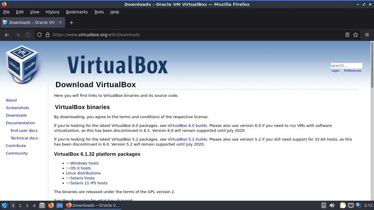Click the VirtualBox binaries heading
The width and height of the screenshot is (374, 210).
[x=82, y=107]
